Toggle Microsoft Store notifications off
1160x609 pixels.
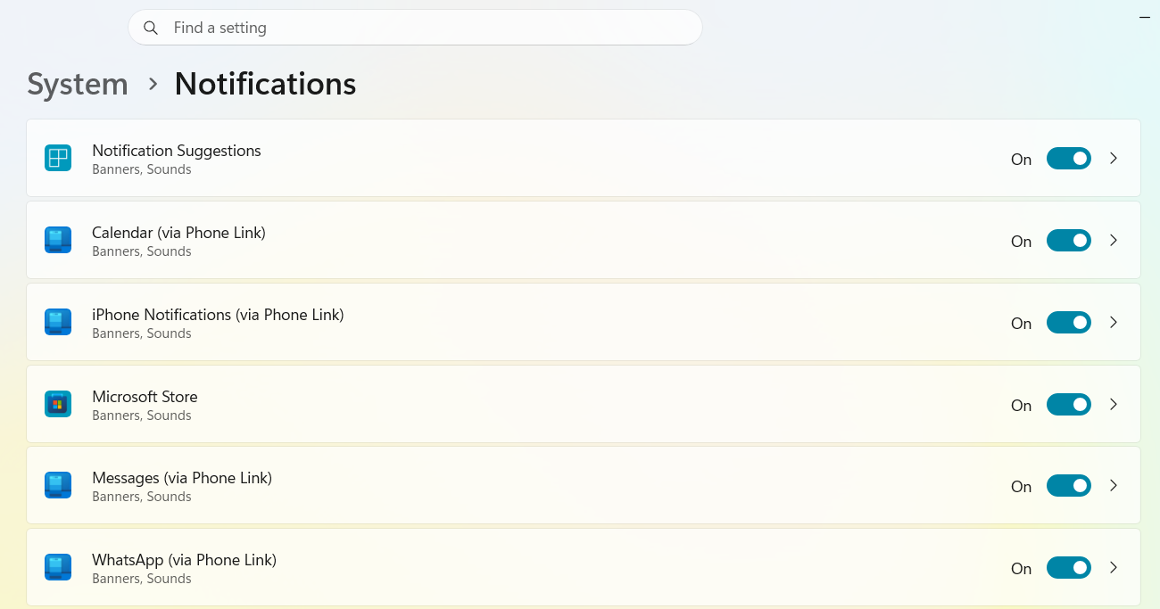coord(1068,405)
